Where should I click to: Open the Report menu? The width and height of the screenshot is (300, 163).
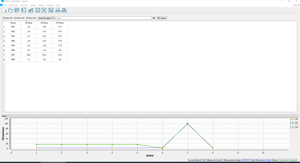(x=41, y=5)
